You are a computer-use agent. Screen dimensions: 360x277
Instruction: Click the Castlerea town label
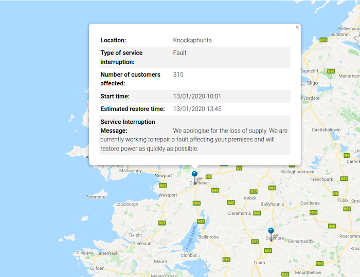(310, 203)
